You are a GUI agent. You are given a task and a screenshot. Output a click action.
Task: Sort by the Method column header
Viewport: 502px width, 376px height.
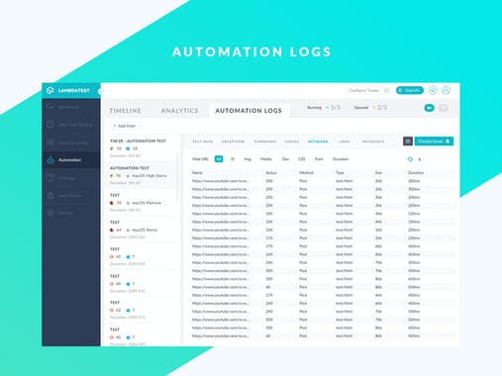coord(306,173)
